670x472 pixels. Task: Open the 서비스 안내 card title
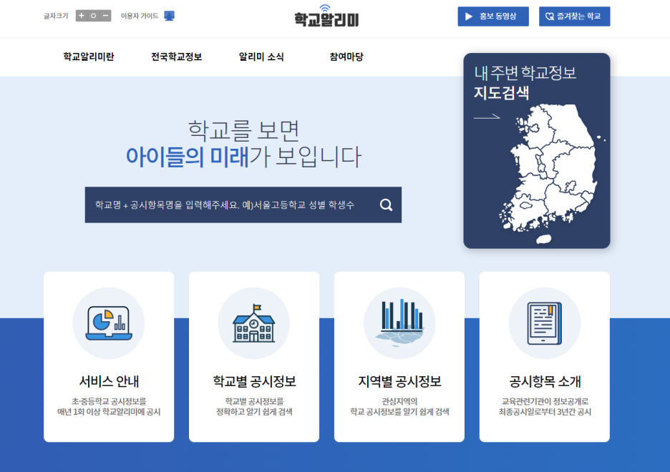tap(109, 381)
